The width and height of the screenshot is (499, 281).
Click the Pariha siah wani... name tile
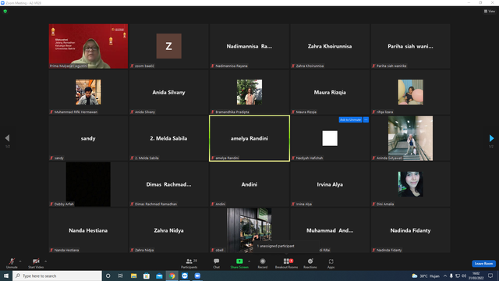coord(411,46)
